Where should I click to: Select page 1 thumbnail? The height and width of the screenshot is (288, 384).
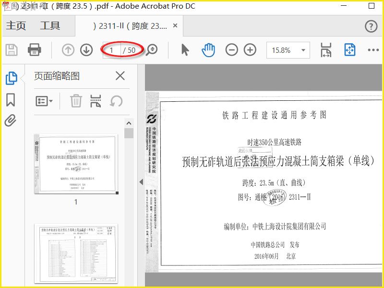[76, 164]
